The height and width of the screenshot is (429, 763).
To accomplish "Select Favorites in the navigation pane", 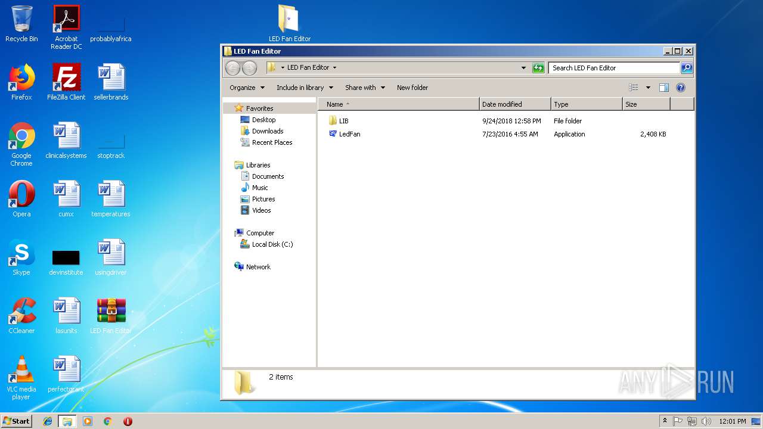I will (259, 108).
